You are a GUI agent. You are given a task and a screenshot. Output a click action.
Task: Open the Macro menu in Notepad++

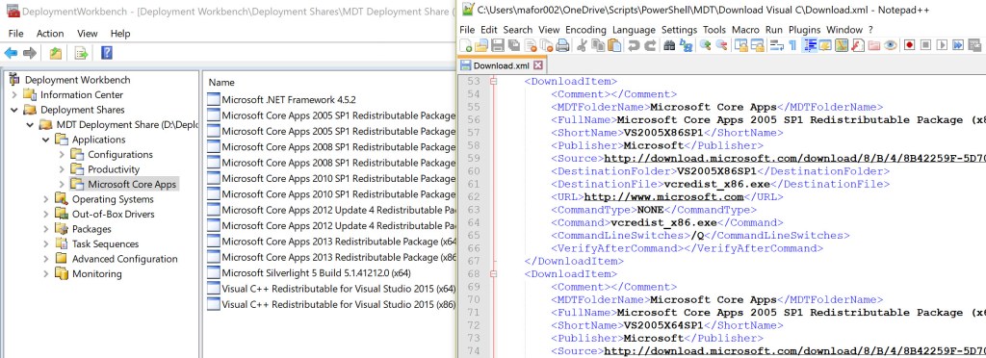coord(746,30)
